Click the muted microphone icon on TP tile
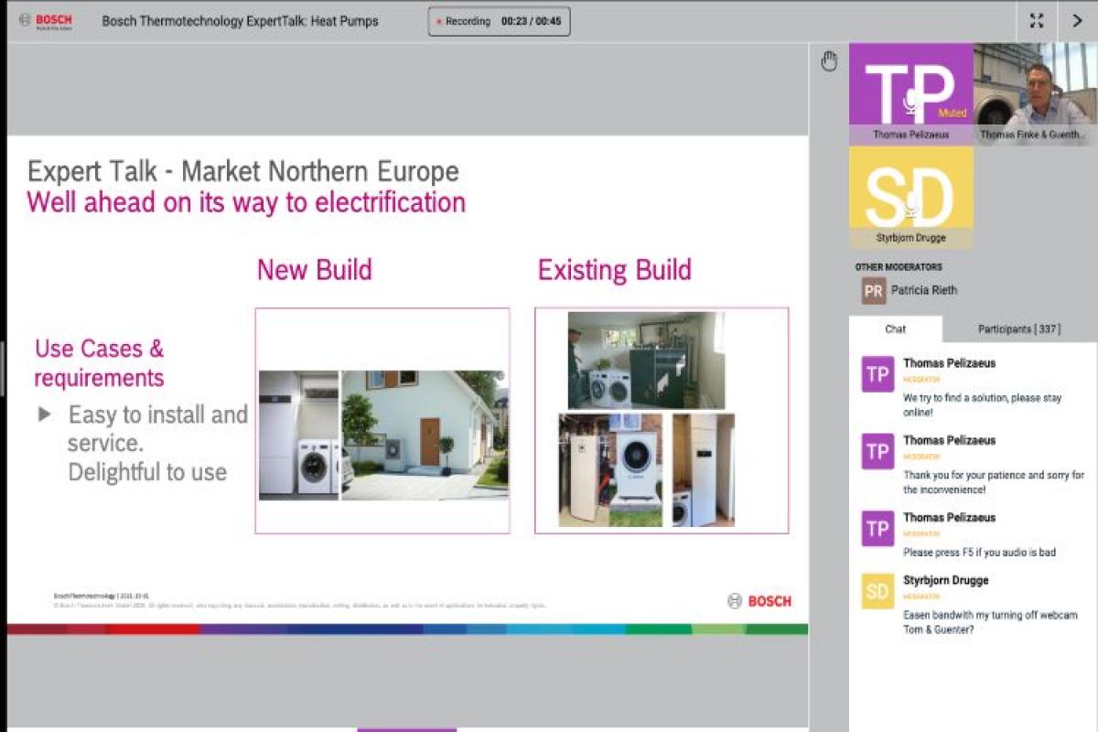Screen dimensions: 1098x732 click(910, 102)
